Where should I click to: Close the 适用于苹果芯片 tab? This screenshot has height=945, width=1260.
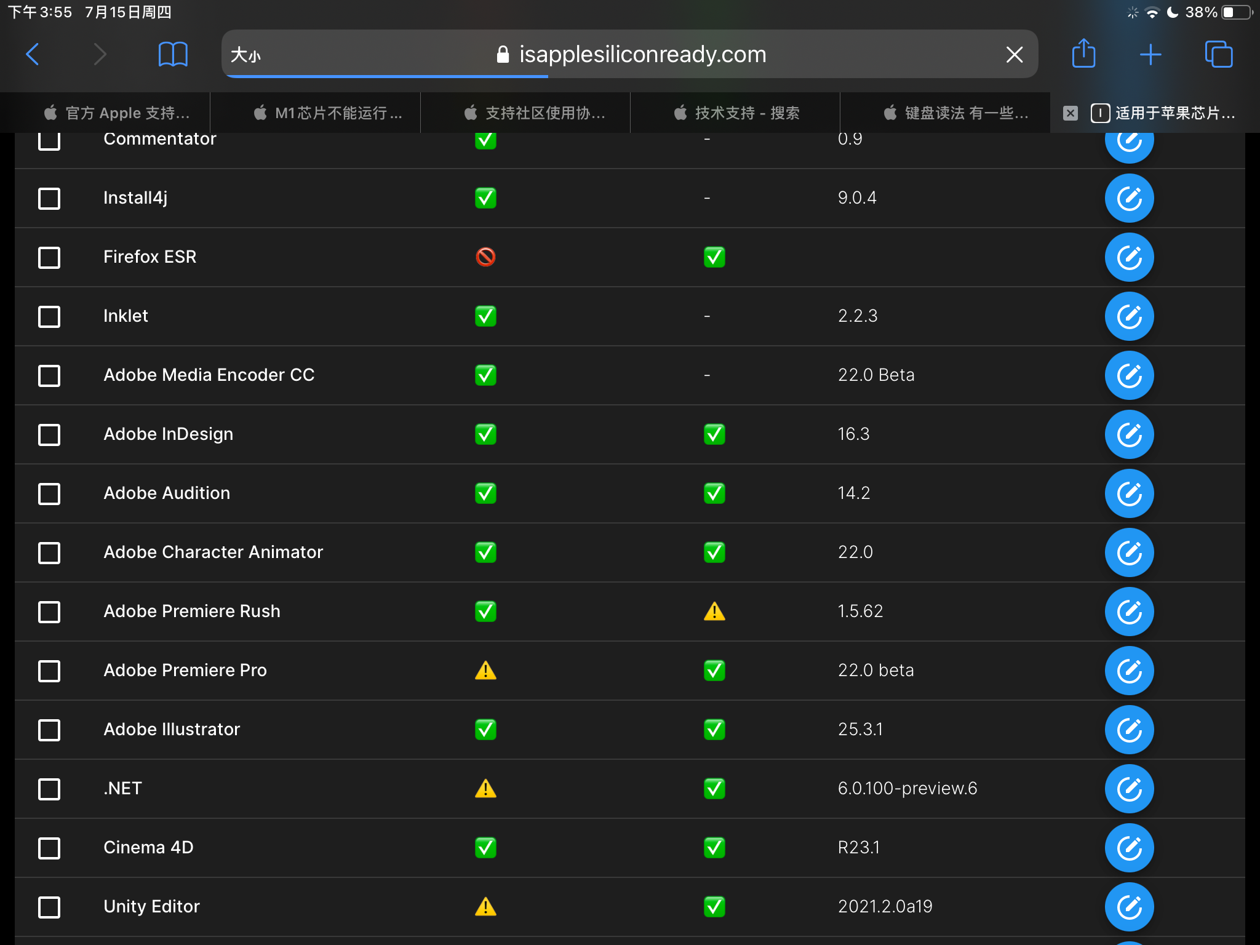1071,113
